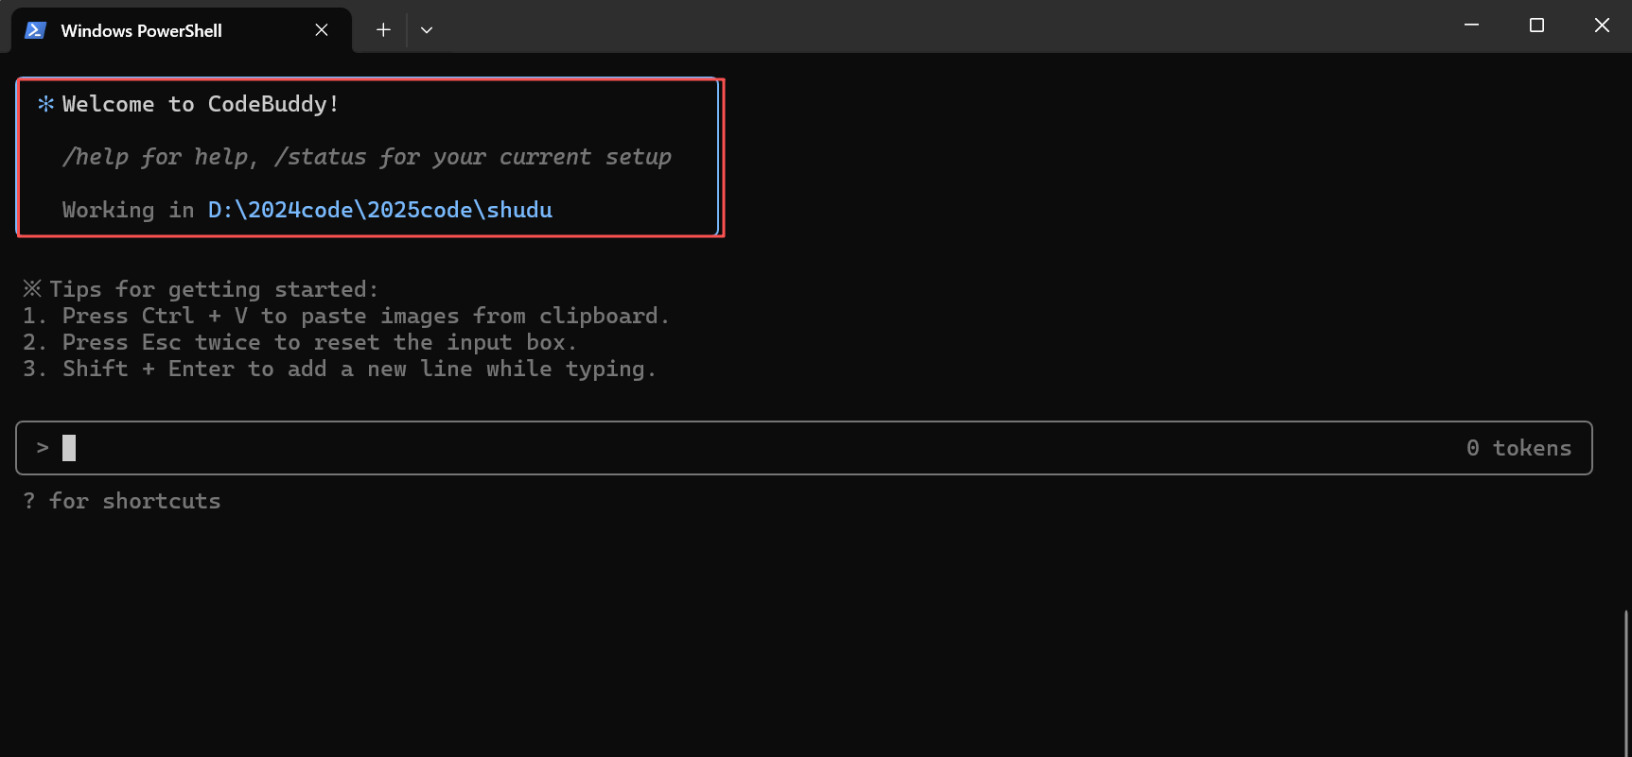Expand the new tab profile dropdown chevron

(x=427, y=30)
